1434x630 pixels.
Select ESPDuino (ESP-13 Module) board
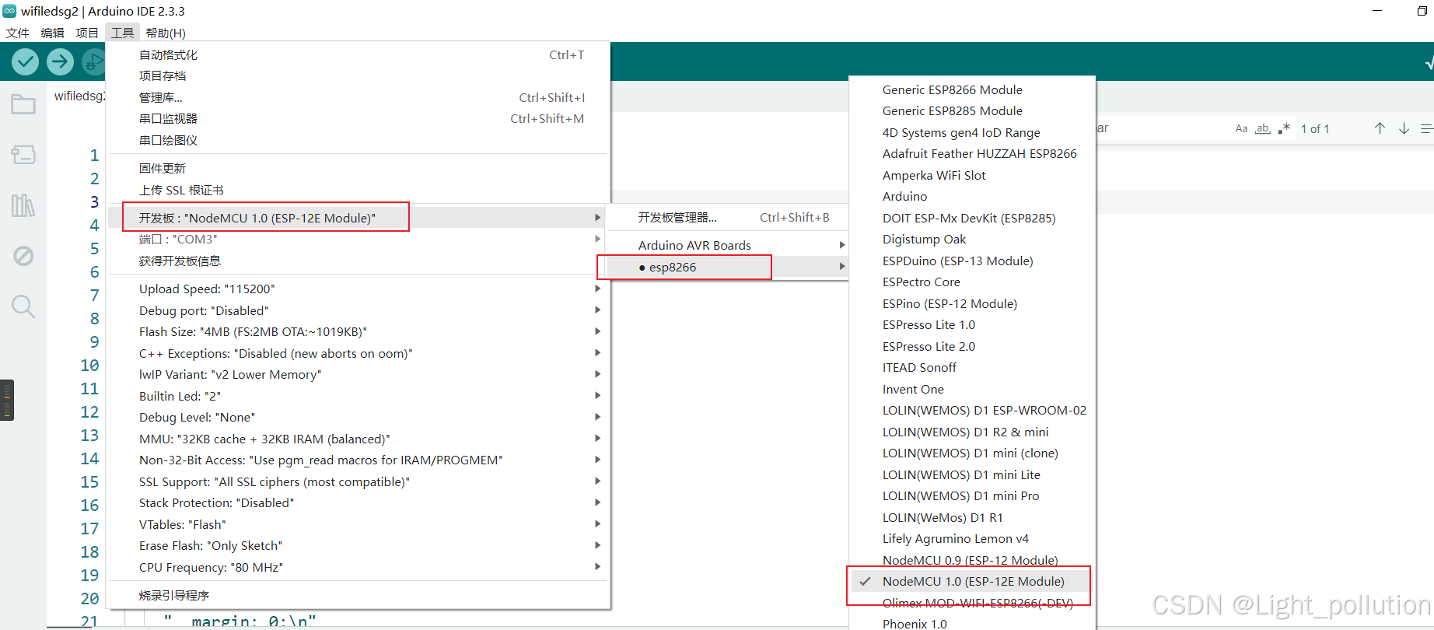tap(972, 261)
